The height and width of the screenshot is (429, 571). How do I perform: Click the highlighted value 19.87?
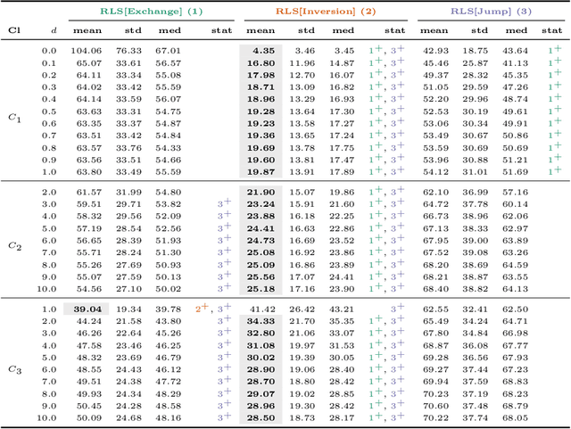pos(261,171)
